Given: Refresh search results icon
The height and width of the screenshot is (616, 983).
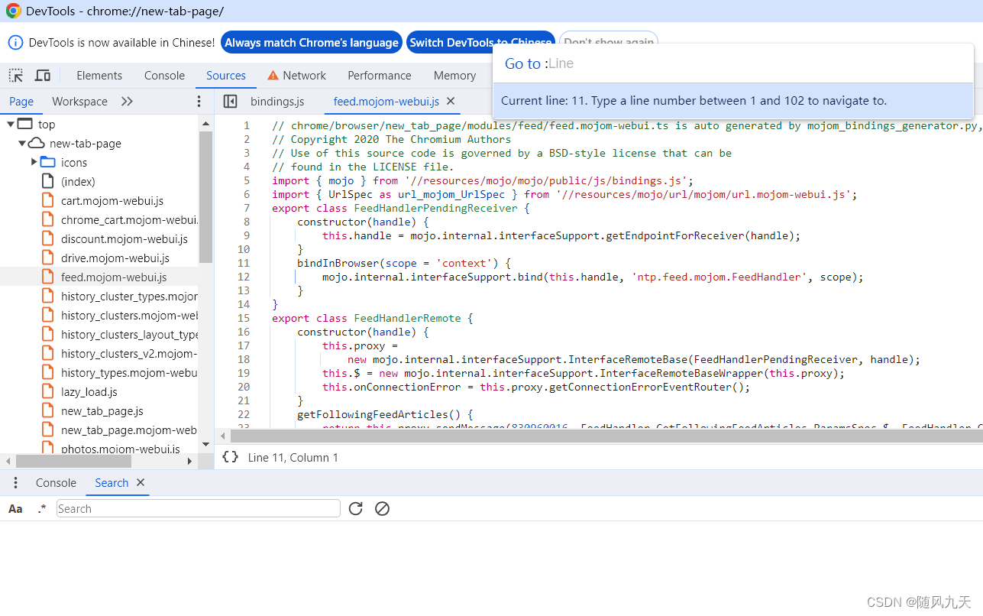Looking at the screenshot, I should (355, 508).
